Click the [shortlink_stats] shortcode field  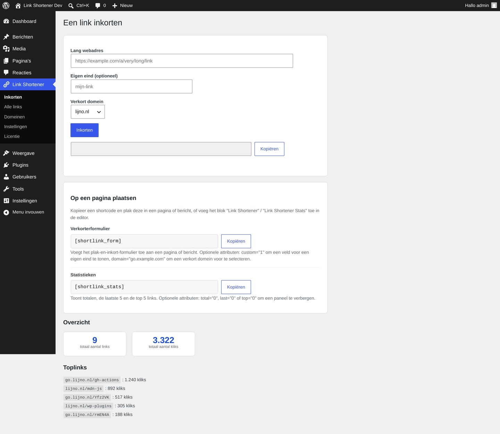(144, 287)
